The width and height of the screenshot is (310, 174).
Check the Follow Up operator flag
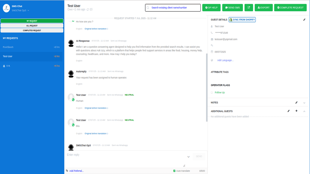[x=212, y=93]
